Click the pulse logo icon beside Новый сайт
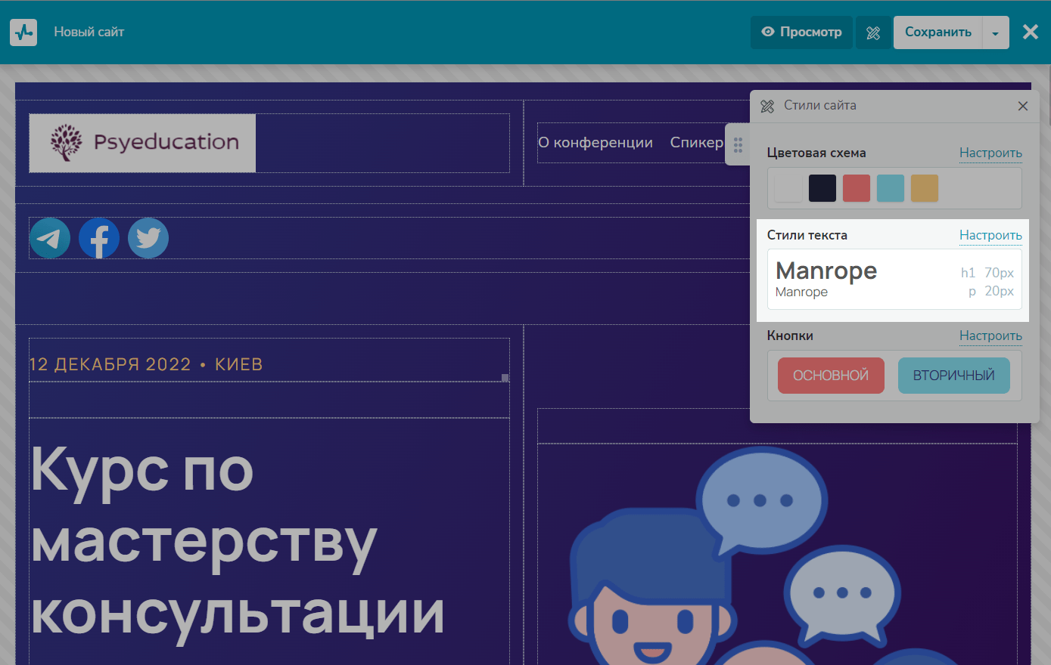Viewport: 1051px width, 665px height. pos(23,32)
